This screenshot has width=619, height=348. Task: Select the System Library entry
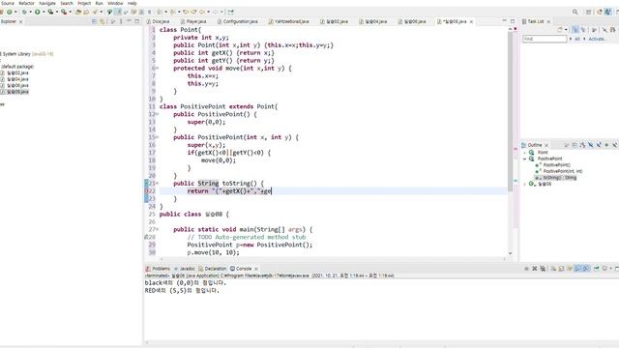pyautogui.click(x=27, y=54)
